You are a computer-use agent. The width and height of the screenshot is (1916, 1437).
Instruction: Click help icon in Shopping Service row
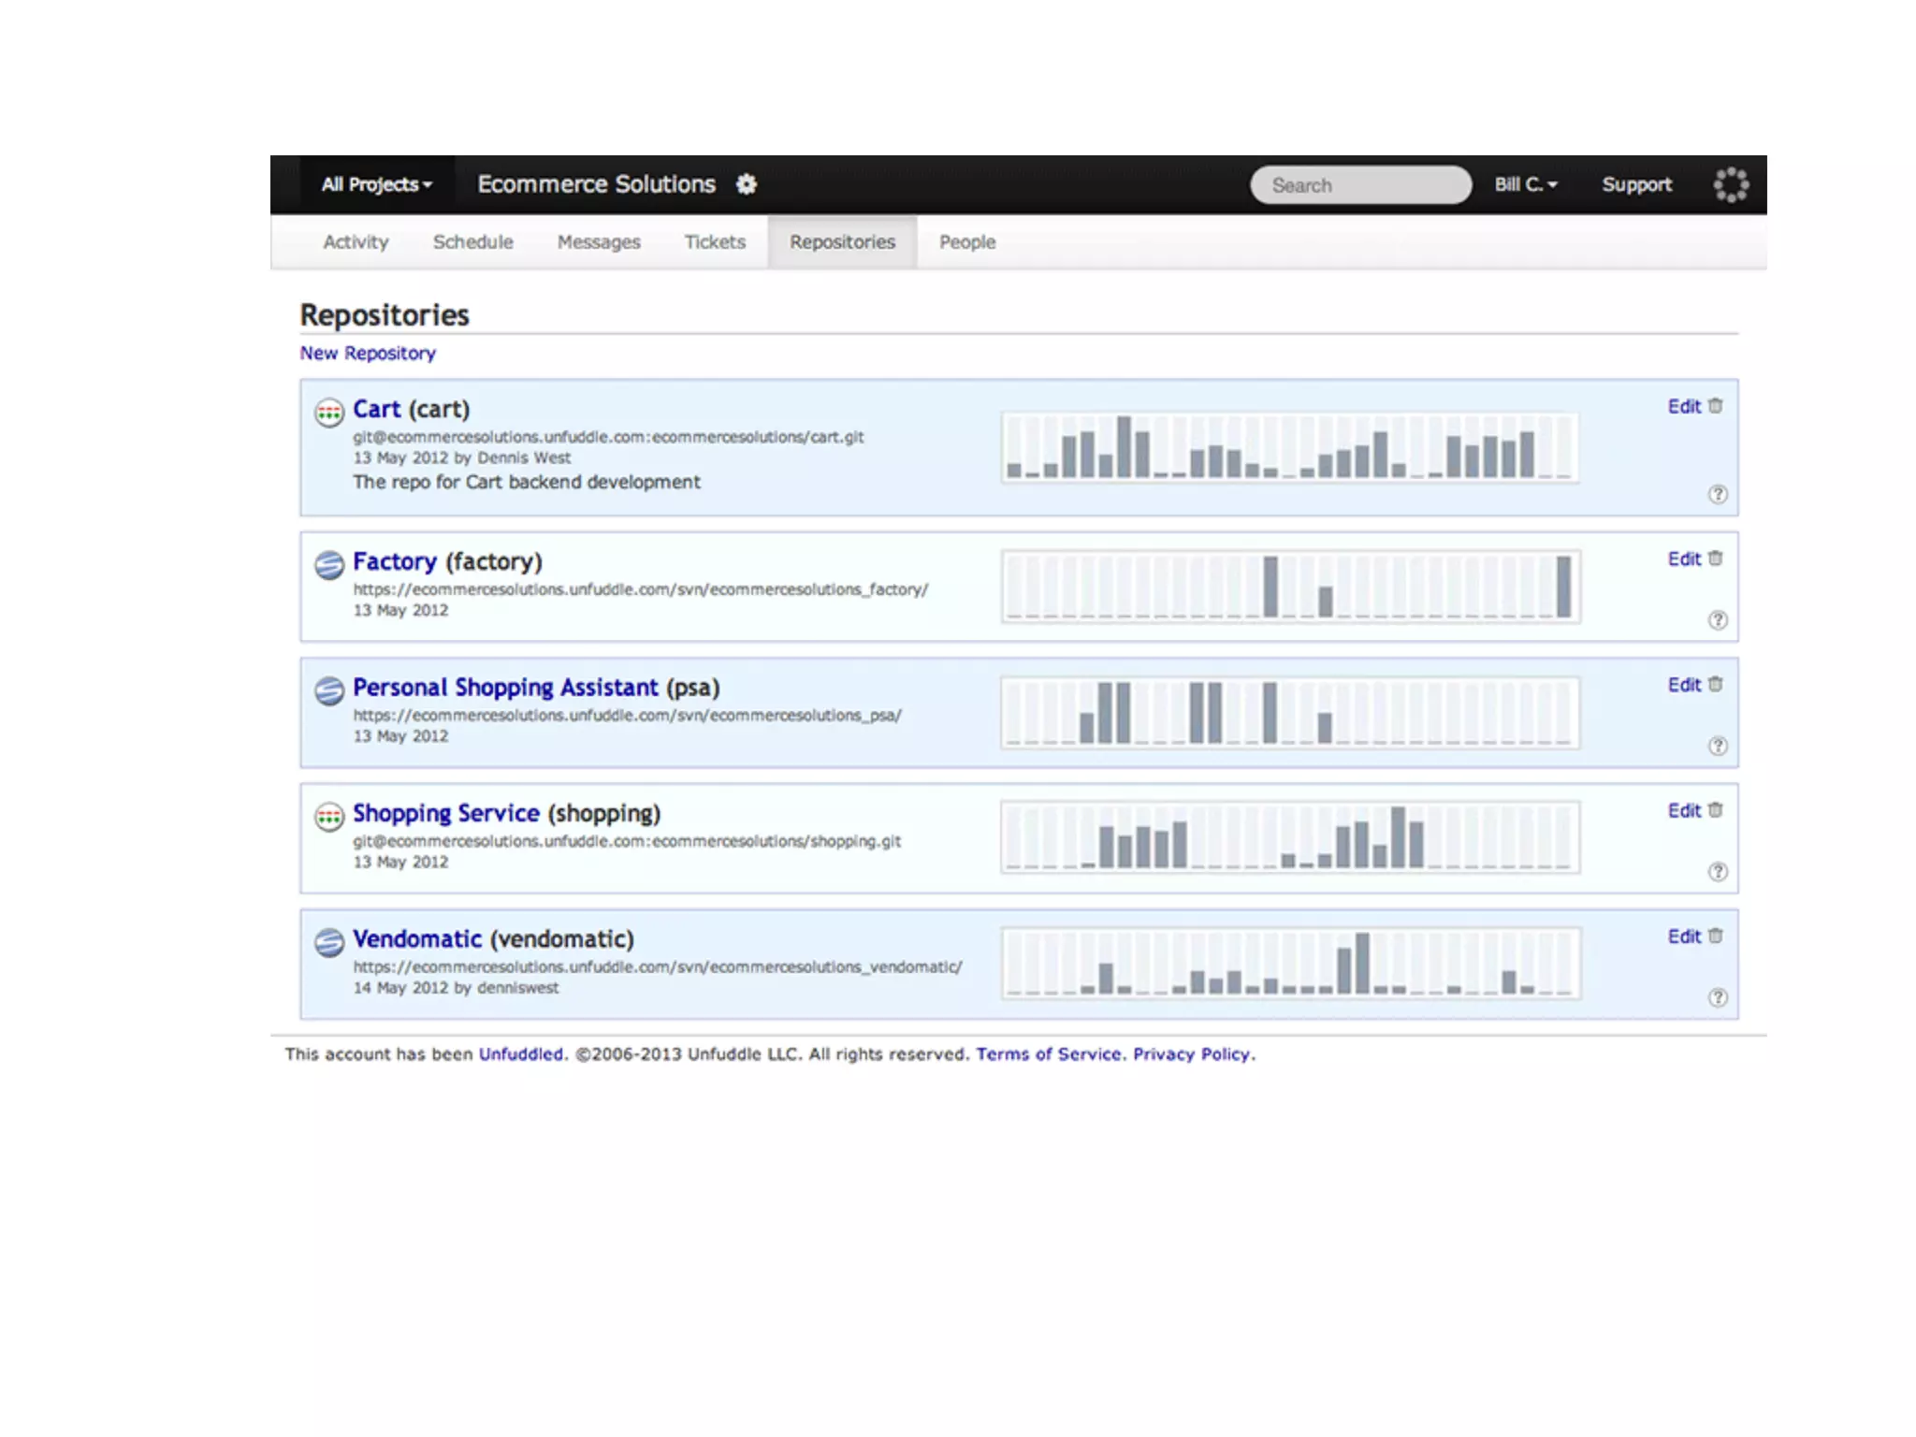(1718, 872)
